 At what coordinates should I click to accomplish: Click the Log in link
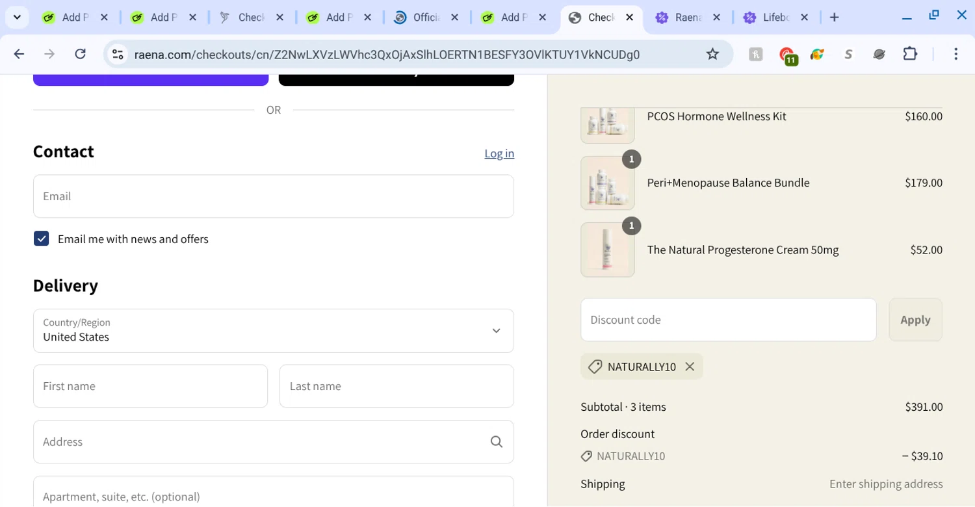[499, 153]
